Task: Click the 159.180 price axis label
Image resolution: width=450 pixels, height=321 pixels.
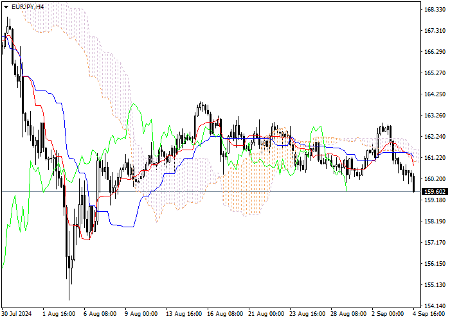Action: (435, 200)
